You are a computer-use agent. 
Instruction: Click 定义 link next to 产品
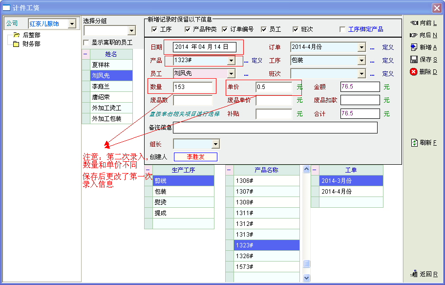tap(257, 61)
